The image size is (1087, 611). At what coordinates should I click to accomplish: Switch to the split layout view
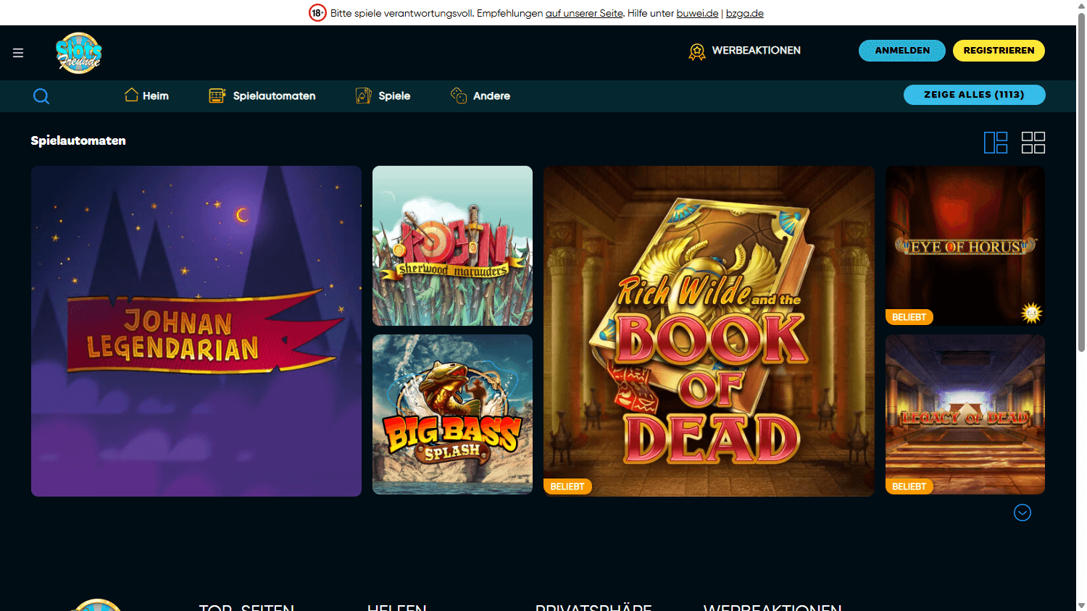996,143
